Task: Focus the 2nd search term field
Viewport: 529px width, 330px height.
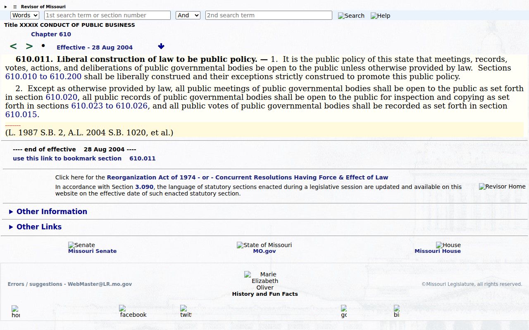Action: 269,15
